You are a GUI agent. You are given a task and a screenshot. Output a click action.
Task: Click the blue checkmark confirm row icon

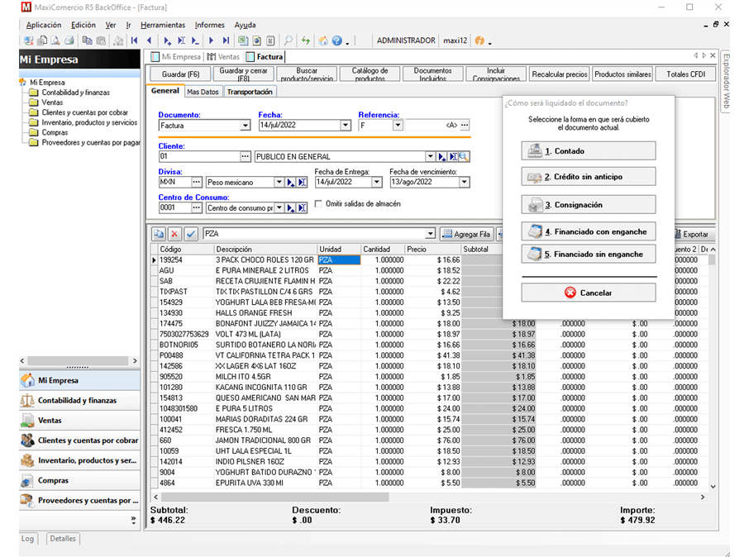(x=191, y=234)
